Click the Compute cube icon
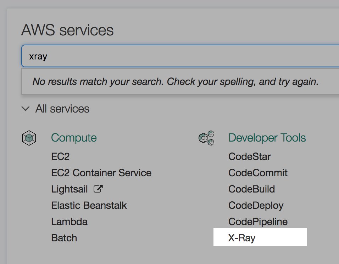Image resolution: width=339 pixels, height=264 pixels. (29, 138)
